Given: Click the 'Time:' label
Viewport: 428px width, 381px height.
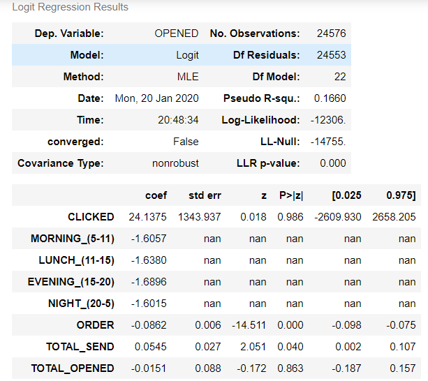Looking at the screenshot, I should 90,120.
